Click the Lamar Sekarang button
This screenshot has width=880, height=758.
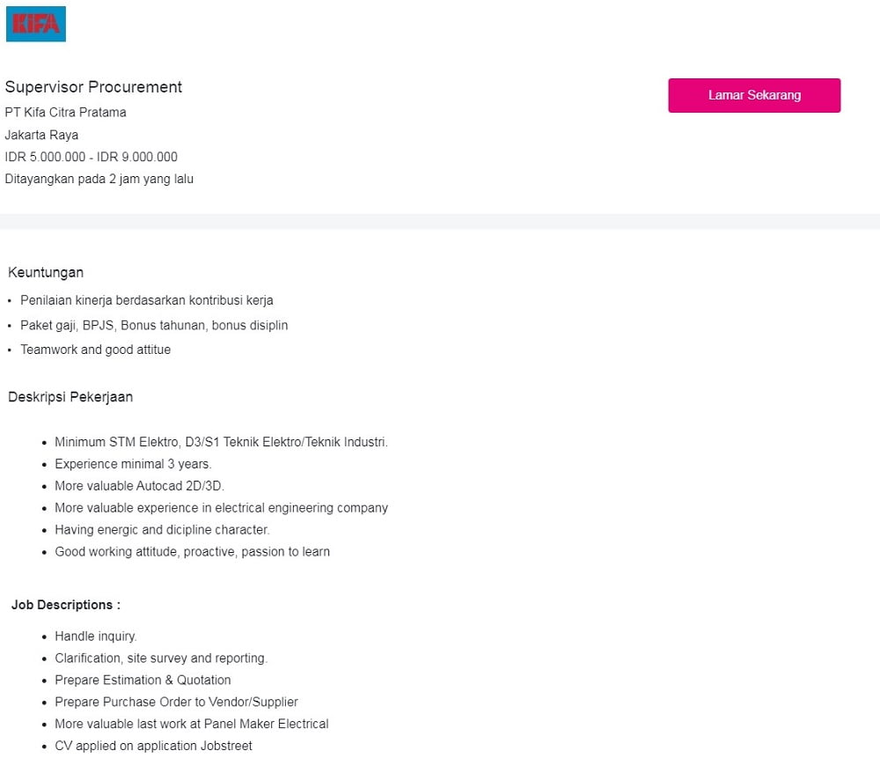[754, 95]
